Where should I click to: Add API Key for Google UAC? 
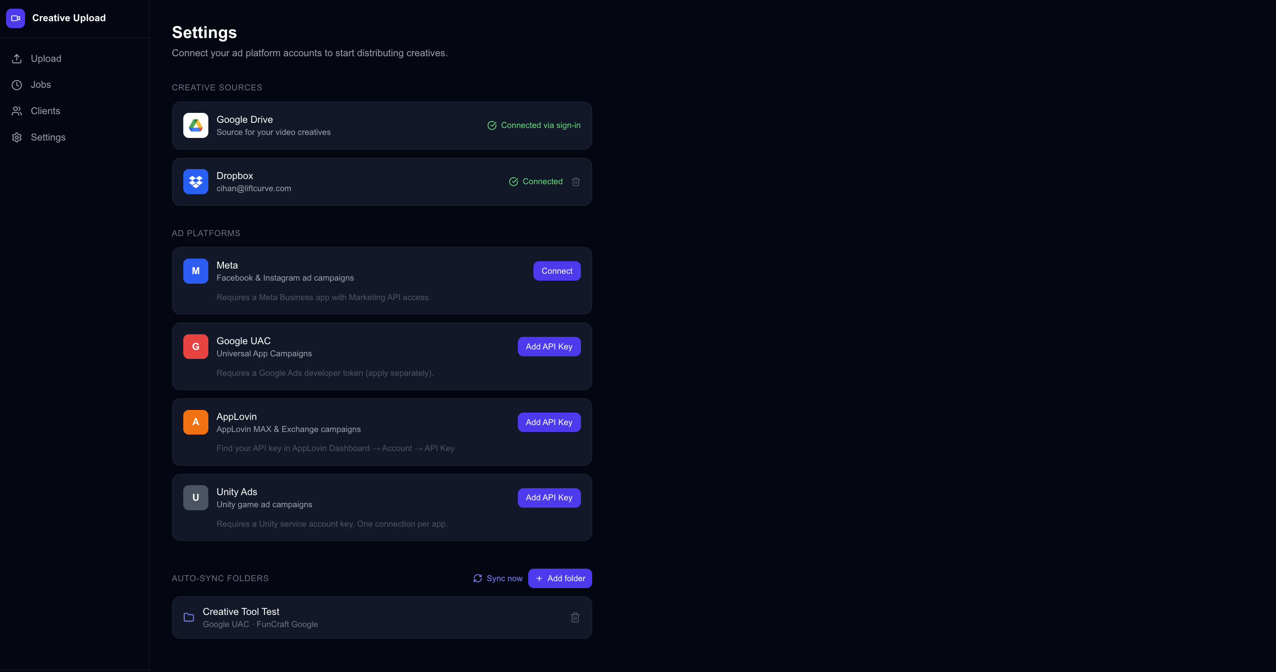point(549,346)
